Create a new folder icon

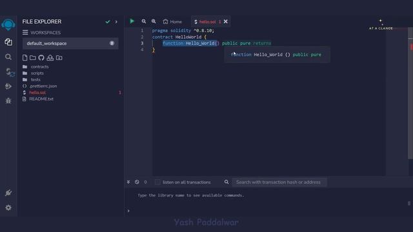click(x=33, y=57)
